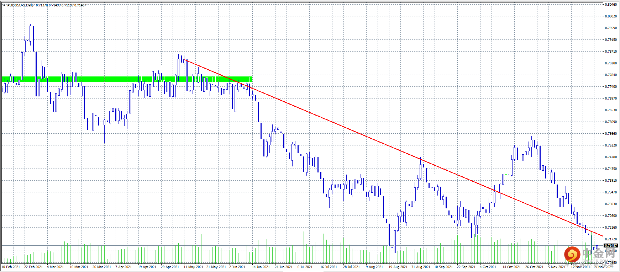Click the 0.77400 price axis label
Screen dimensions: 620x272
(x=611, y=87)
